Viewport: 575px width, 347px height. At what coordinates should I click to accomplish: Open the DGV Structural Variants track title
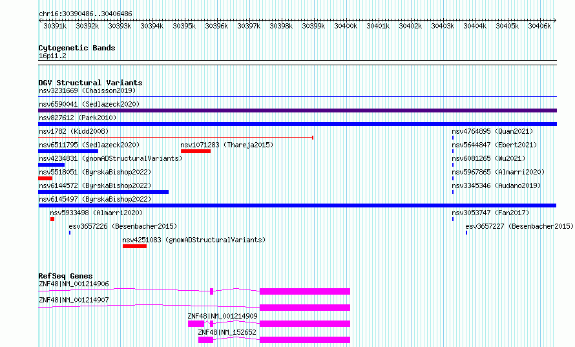click(90, 83)
